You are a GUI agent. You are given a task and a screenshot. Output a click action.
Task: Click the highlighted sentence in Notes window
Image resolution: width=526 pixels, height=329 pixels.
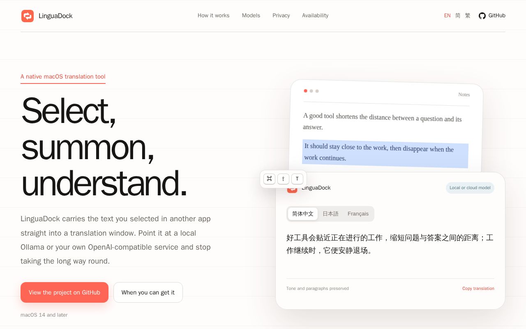tap(385, 153)
